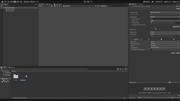Click the cloud services icon
This screenshot has width=180, height=101.
point(152,2)
